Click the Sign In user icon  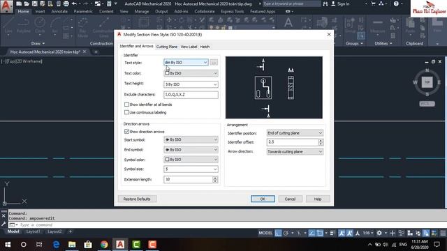(333, 3)
